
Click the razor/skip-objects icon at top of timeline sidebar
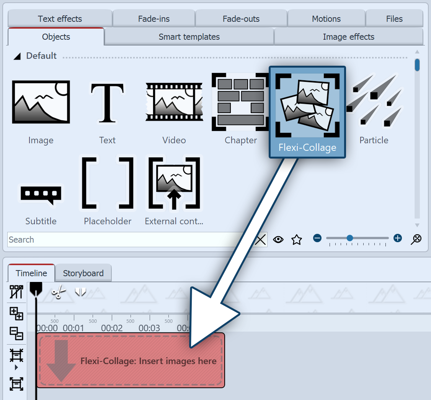pos(16,291)
